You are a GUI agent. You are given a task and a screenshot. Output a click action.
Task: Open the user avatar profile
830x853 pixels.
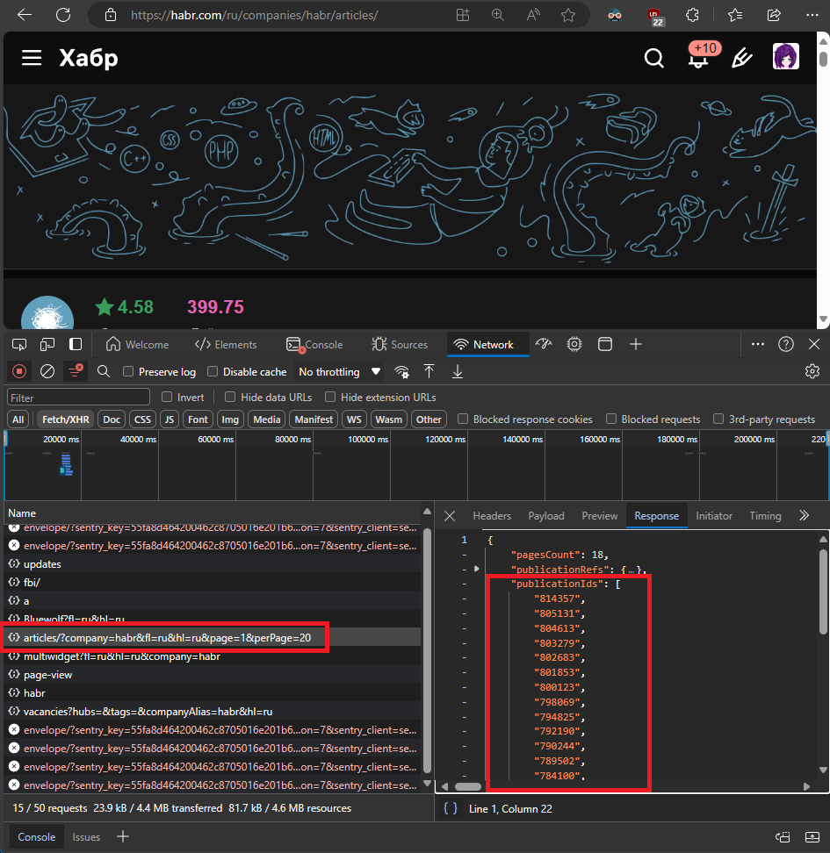tap(786, 56)
